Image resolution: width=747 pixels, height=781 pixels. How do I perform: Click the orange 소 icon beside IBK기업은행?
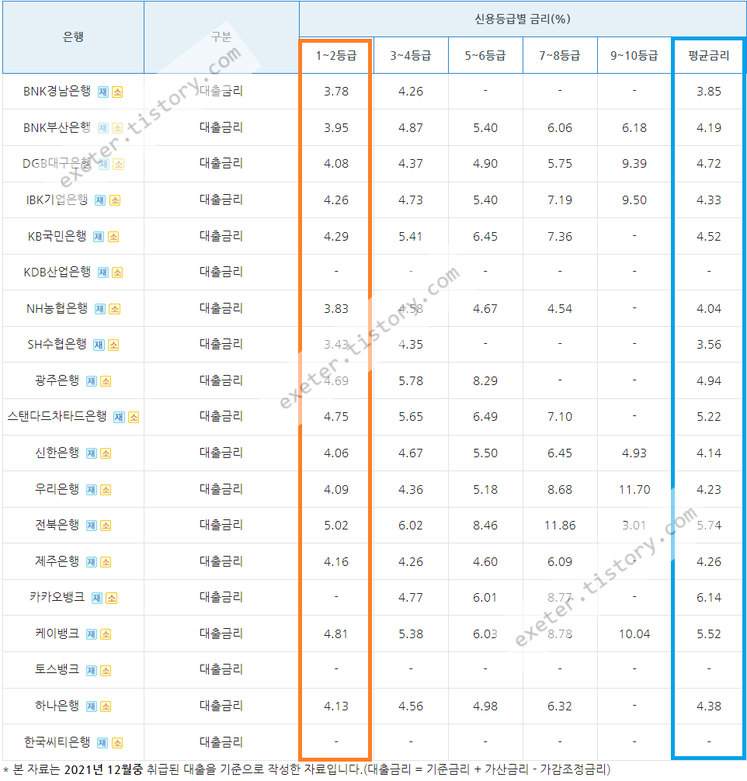point(115,200)
